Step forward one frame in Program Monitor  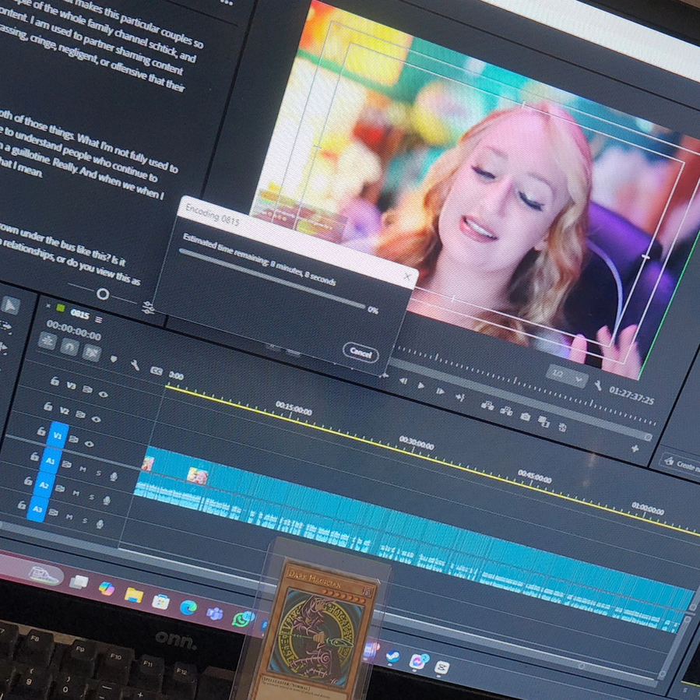(440, 391)
